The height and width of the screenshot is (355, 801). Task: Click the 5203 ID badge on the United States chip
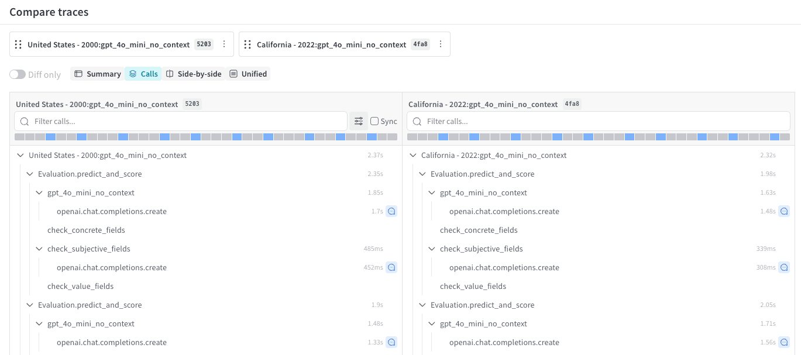(204, 44)
